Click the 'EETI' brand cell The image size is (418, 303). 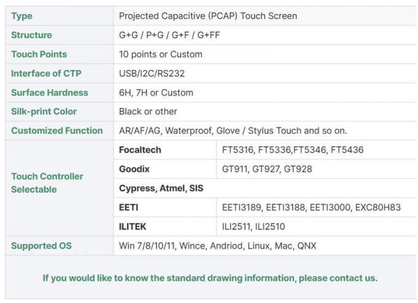(128, 207)
